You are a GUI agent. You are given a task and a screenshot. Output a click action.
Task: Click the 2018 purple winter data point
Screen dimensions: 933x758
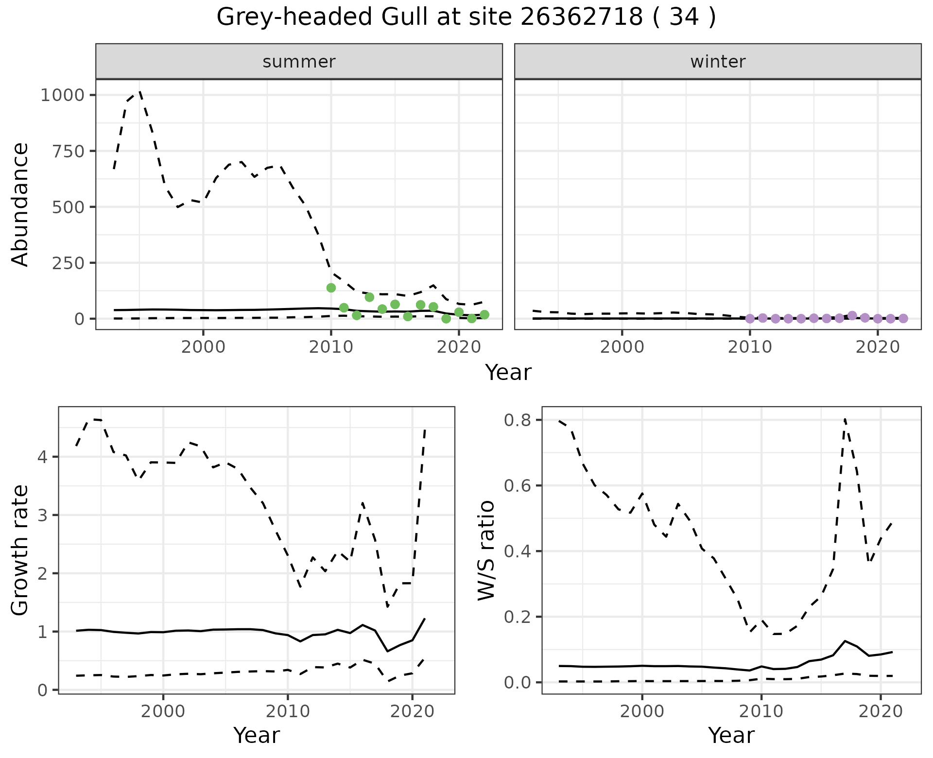852,315
